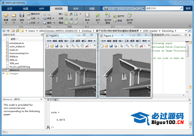This screenshot has width=194, height=136.
Task: Open 工具 menu in Figure 2
Action: click(126, 41)
